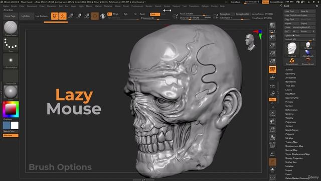Click the Zoom3D icon in right shelf

[x=272, y=130]
